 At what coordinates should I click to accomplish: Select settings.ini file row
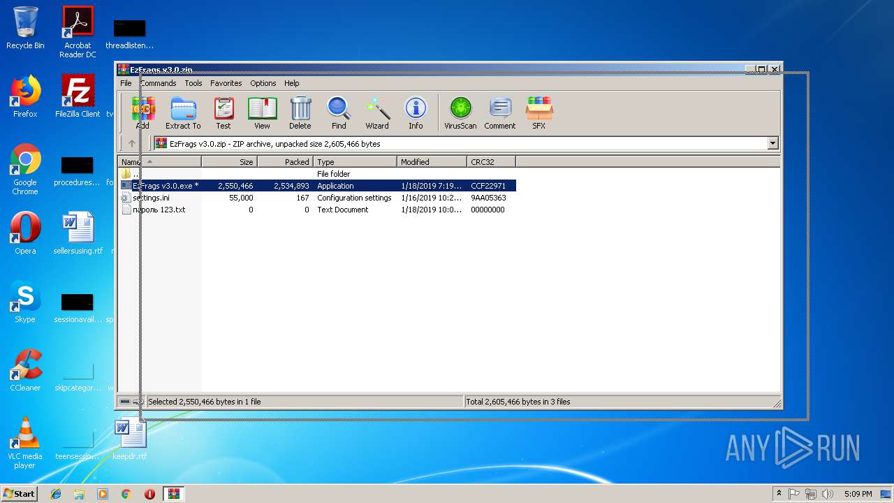point(318,198)
